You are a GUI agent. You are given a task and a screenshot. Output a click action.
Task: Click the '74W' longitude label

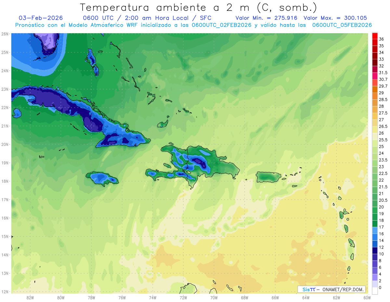click(152, 297)
